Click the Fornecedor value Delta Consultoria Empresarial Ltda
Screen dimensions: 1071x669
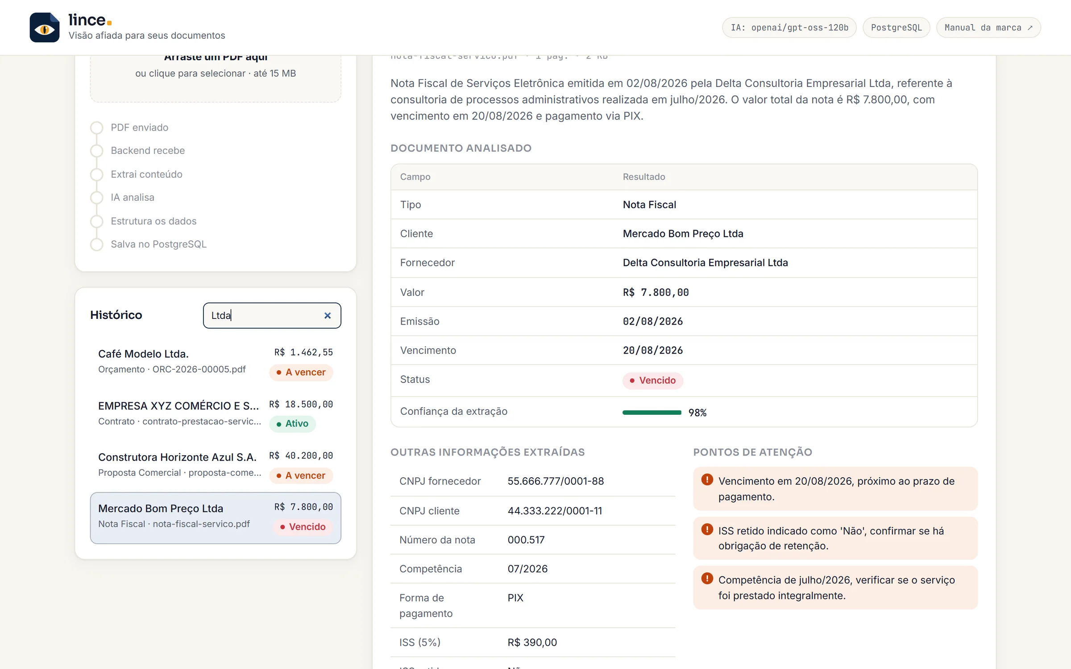(x=705, y=263)
